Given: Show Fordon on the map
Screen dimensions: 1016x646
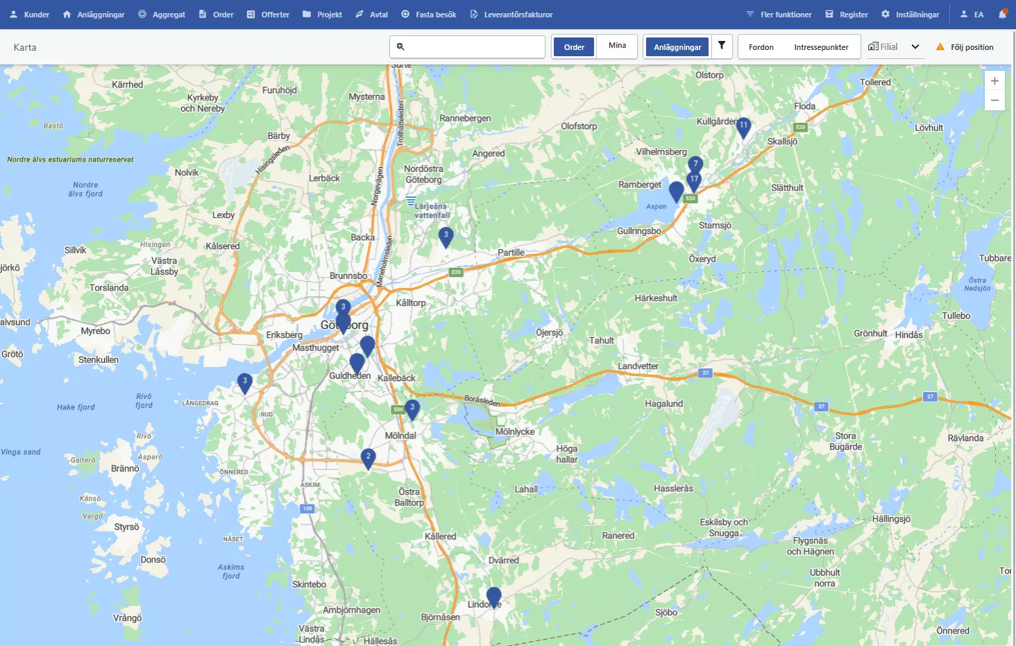Looking at the screenshot, I should 761,47.
